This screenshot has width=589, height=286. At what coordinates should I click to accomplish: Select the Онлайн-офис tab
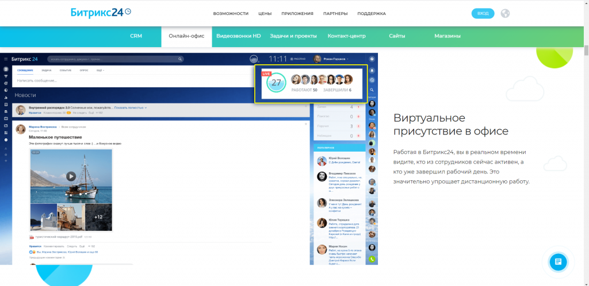tap(187, 36)
